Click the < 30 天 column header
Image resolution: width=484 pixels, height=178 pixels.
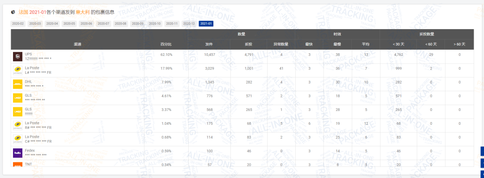click(x=398, y=44)
